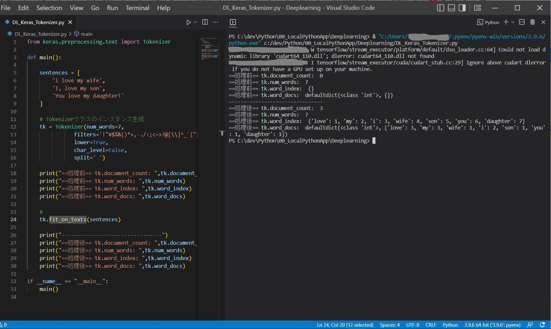Click the Ln 24, Col 20 status entry
Screen dimensions: 551x329
pyautogui.click(x=345, y=325)
